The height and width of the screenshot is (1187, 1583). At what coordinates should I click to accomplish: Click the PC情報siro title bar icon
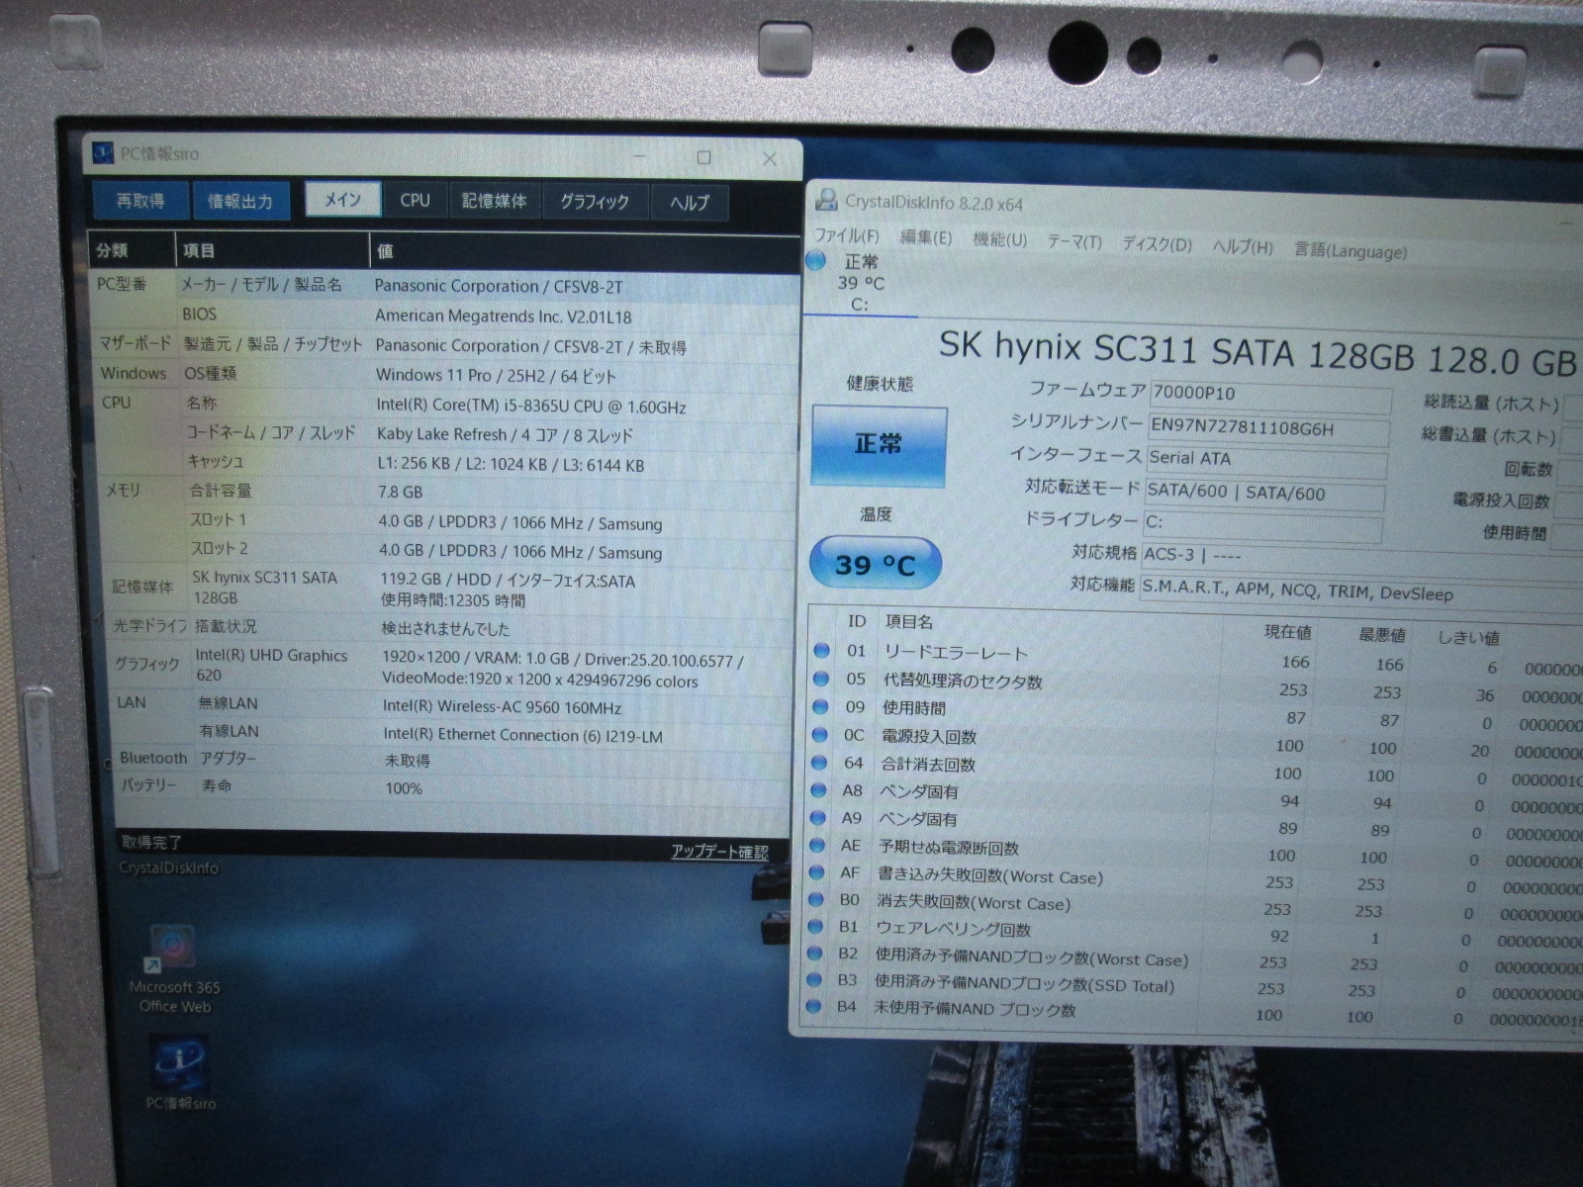(103, 153)
